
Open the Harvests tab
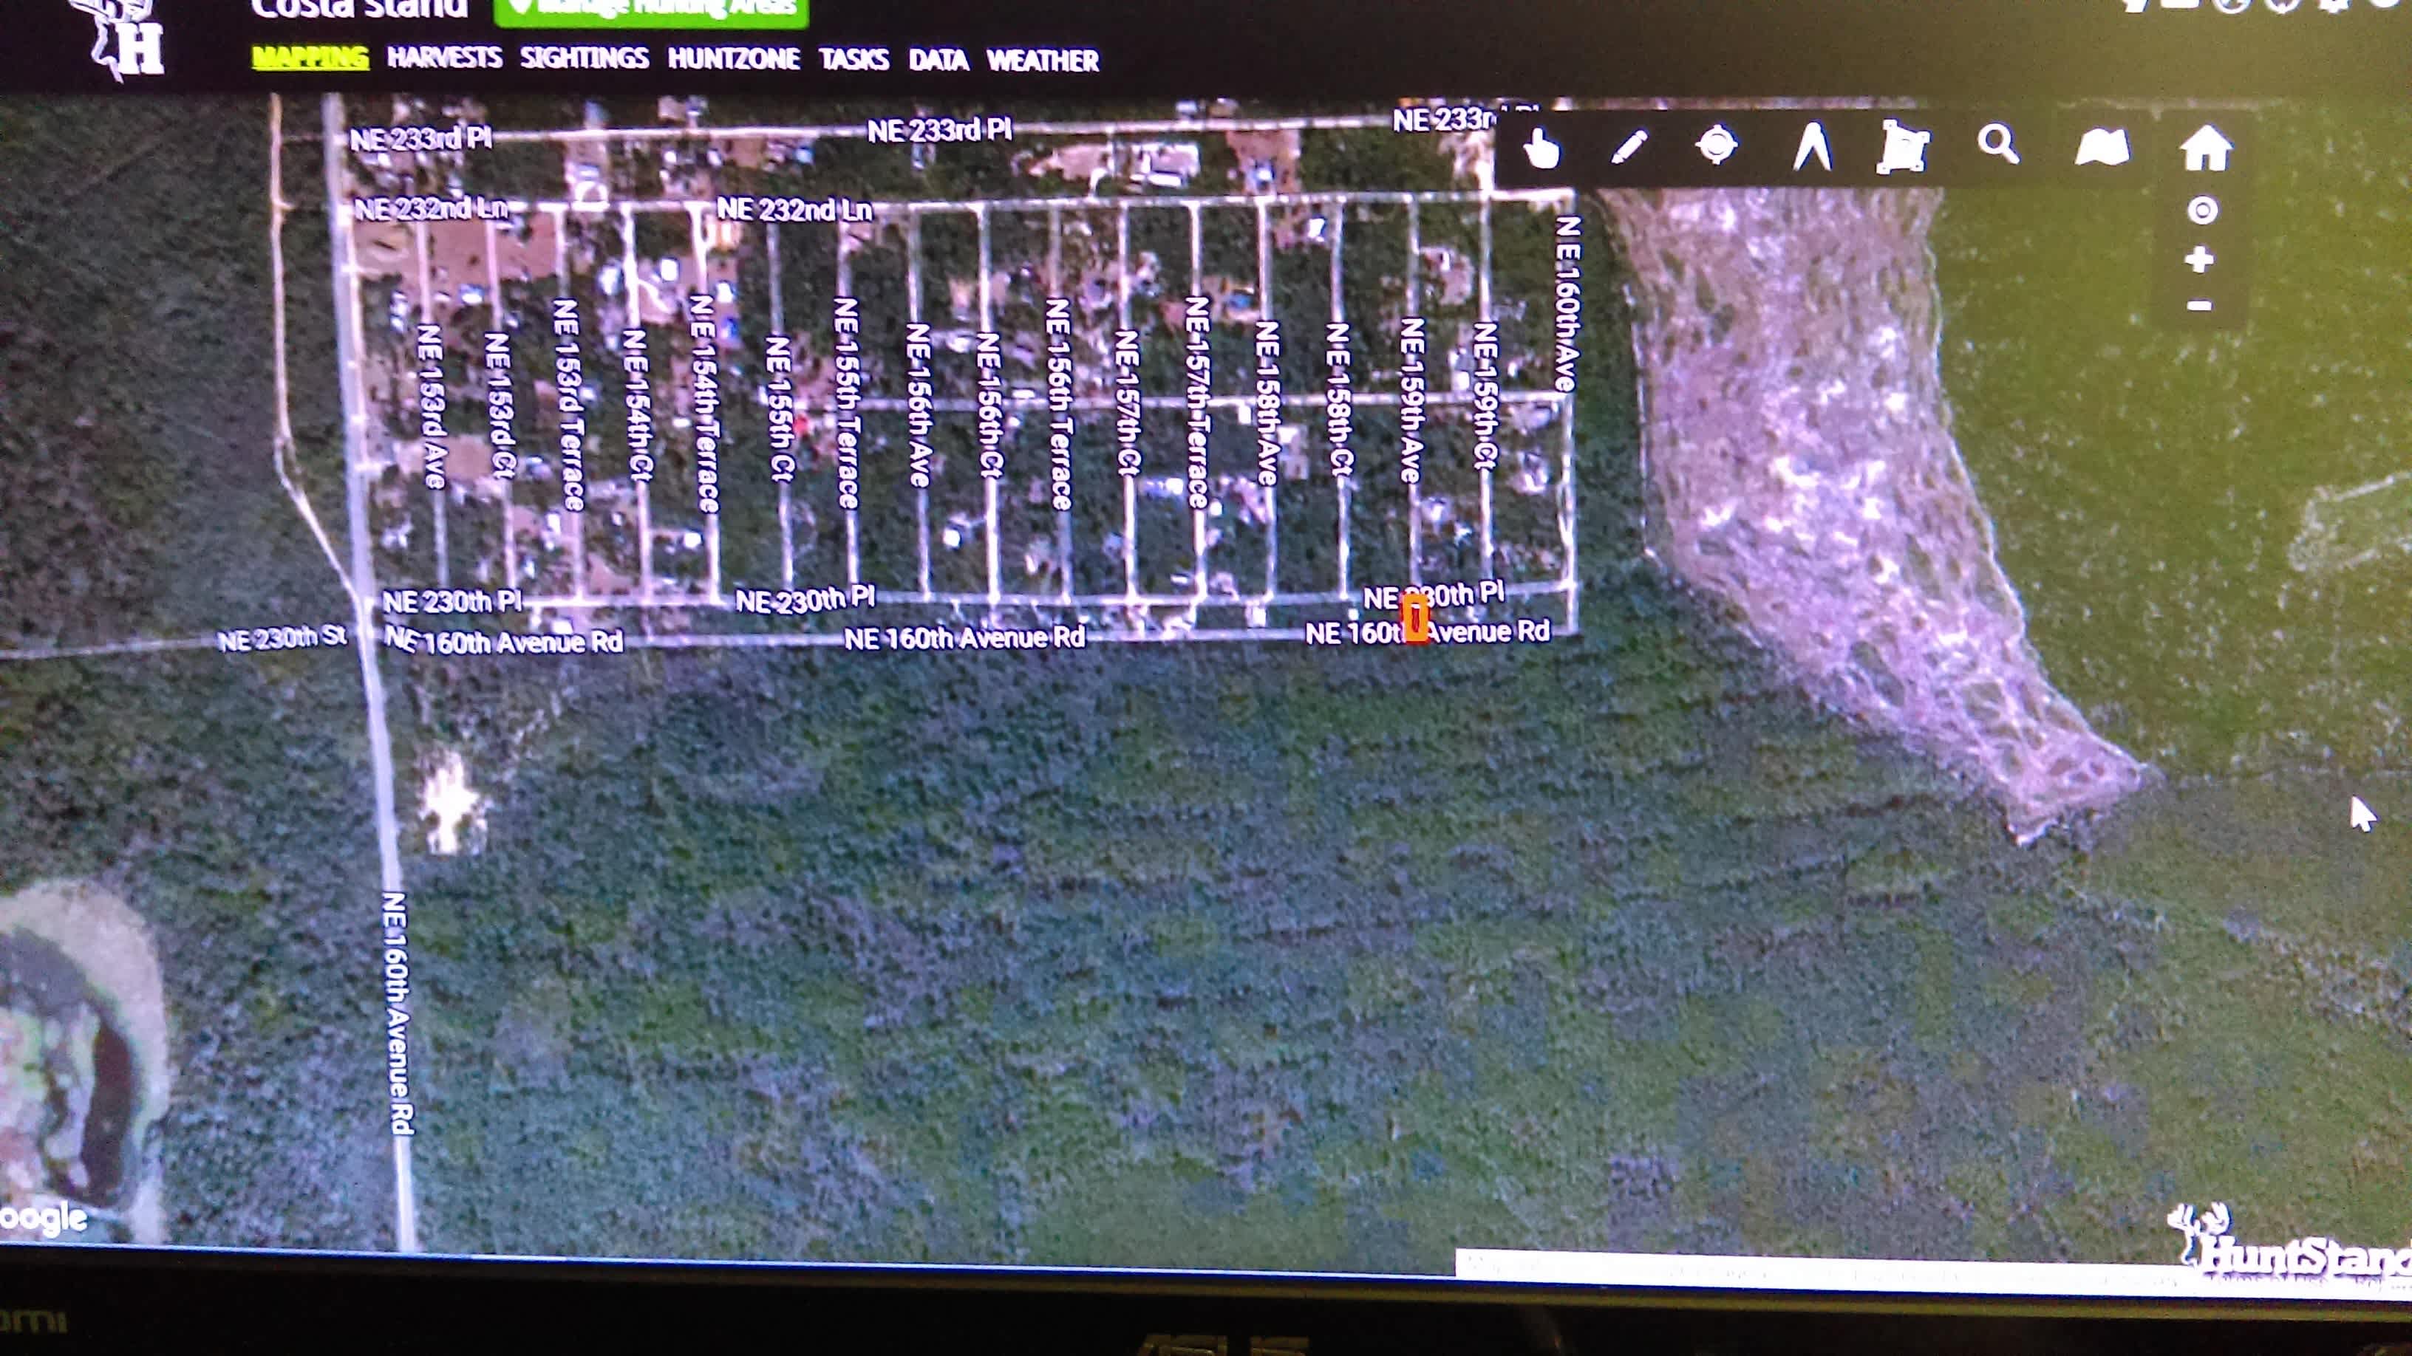pyautogui.click(x=444, y=58)
